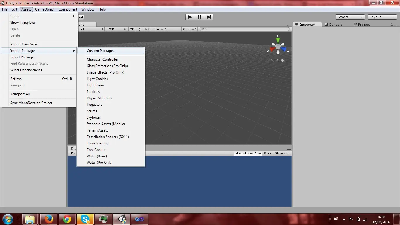Open the Edit menu

14,9
